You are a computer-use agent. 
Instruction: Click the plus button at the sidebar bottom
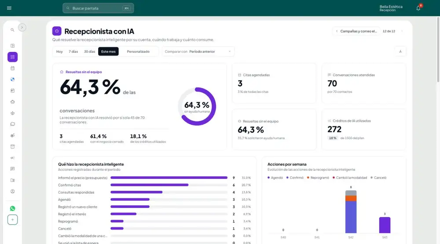(x=12, y=220)
